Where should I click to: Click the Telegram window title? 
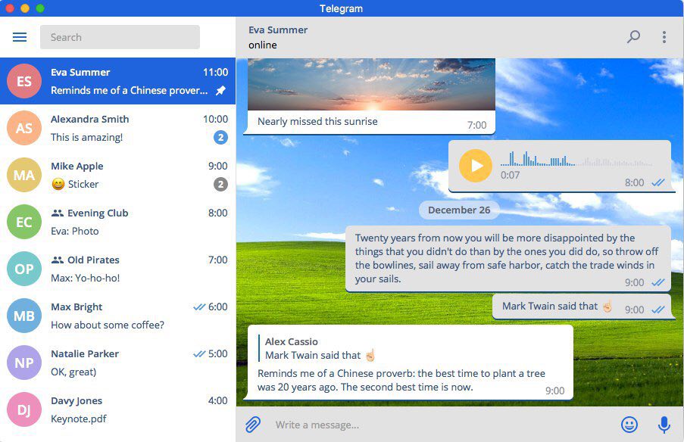341,8
